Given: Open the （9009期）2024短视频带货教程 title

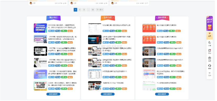Looking at the screenshot, I should (62, 72).
